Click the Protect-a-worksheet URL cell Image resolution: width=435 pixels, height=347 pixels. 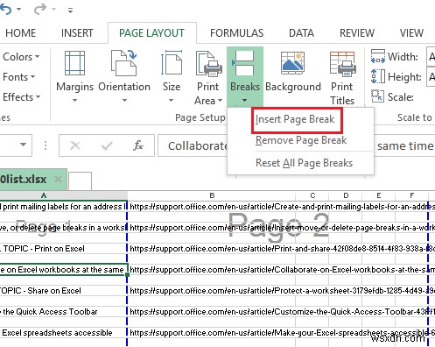pyautogui.click(x=212, y=291)
